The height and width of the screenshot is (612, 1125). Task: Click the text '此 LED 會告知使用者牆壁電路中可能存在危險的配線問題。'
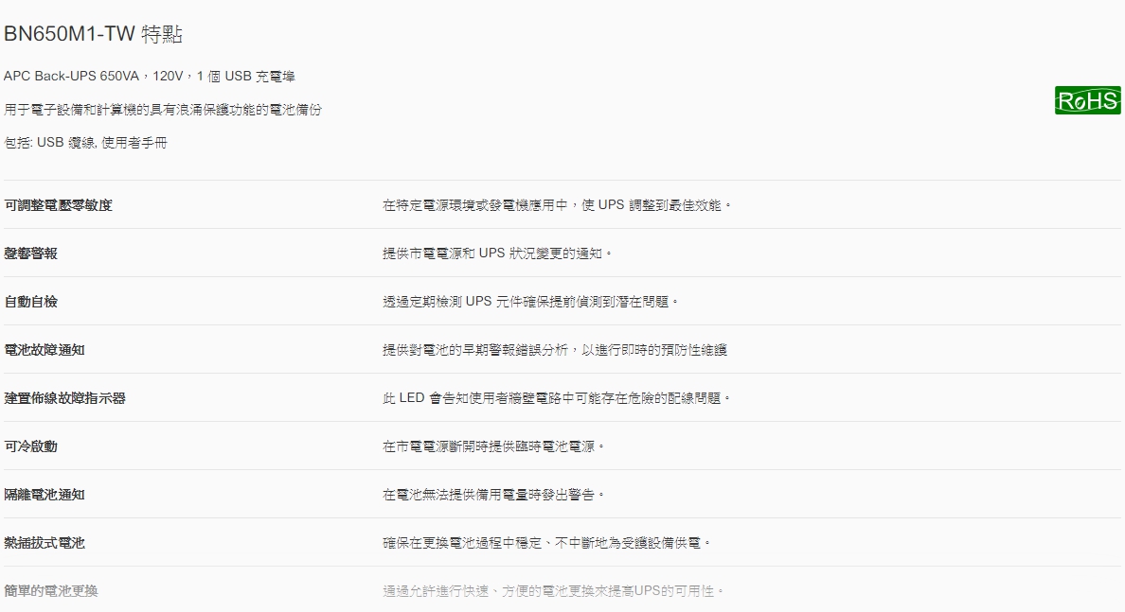pos(557,397)
